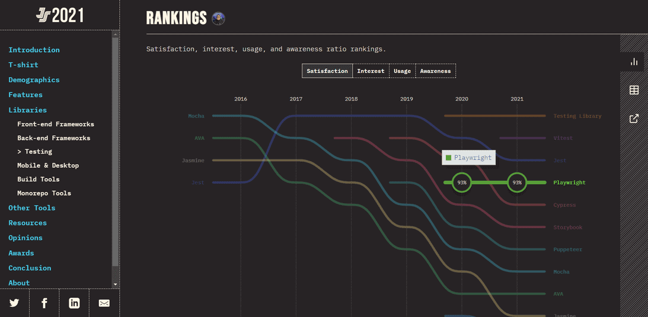The height and width of the screenshot is (317, 648).
Task: Expand the Libraries sidebar section
Action: click(x=27, y=110)
